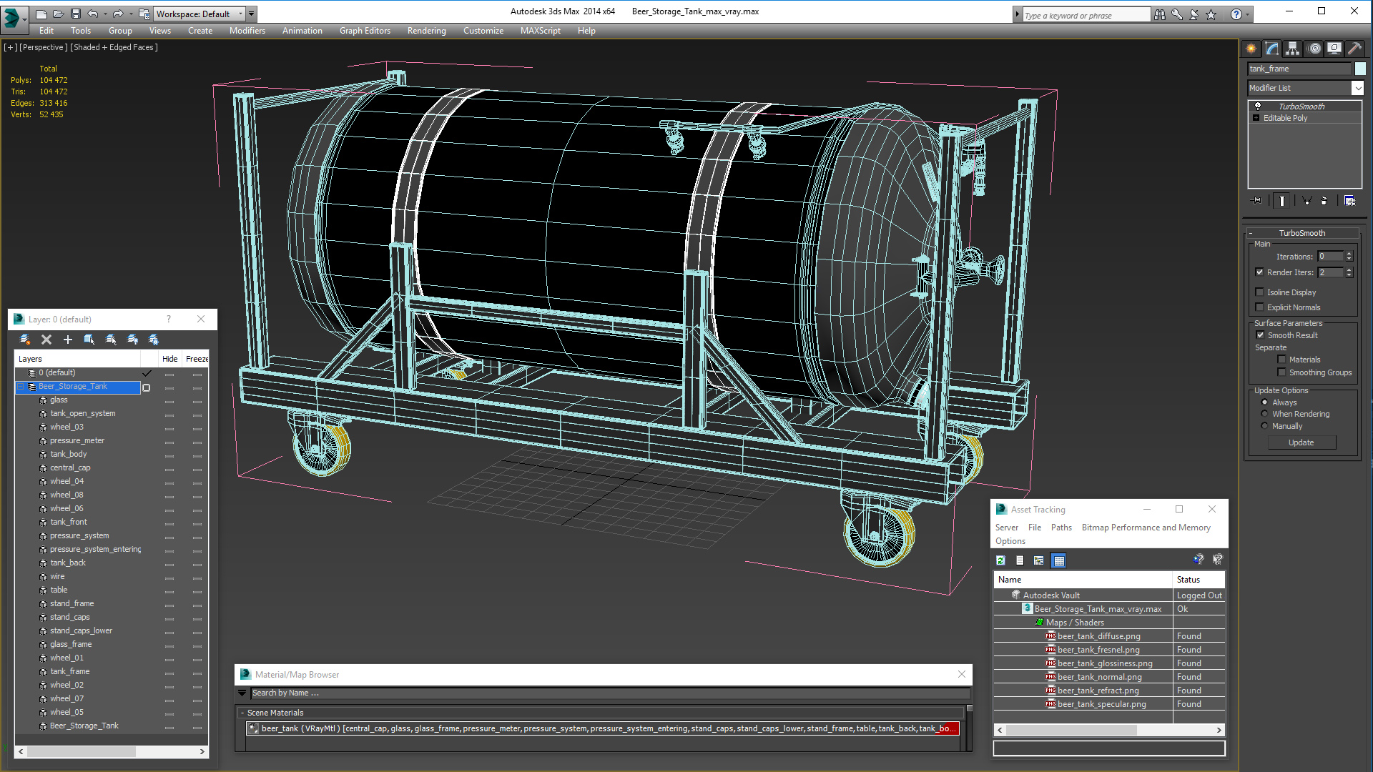Select Always update option
Image resolution: width=1373 pixels, height=772 pixels.
point(1264,402)
